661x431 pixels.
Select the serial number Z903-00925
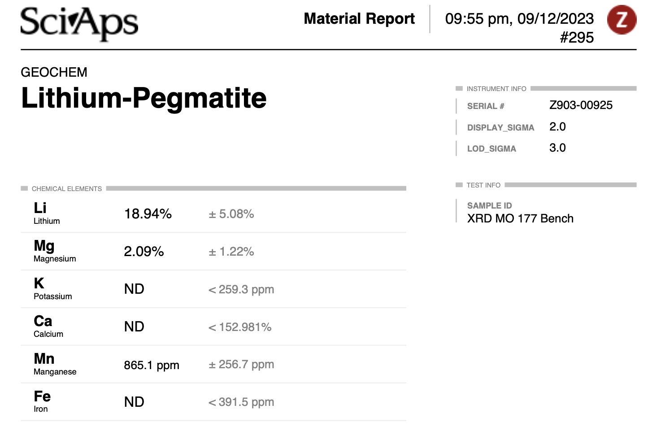[581, 105]
